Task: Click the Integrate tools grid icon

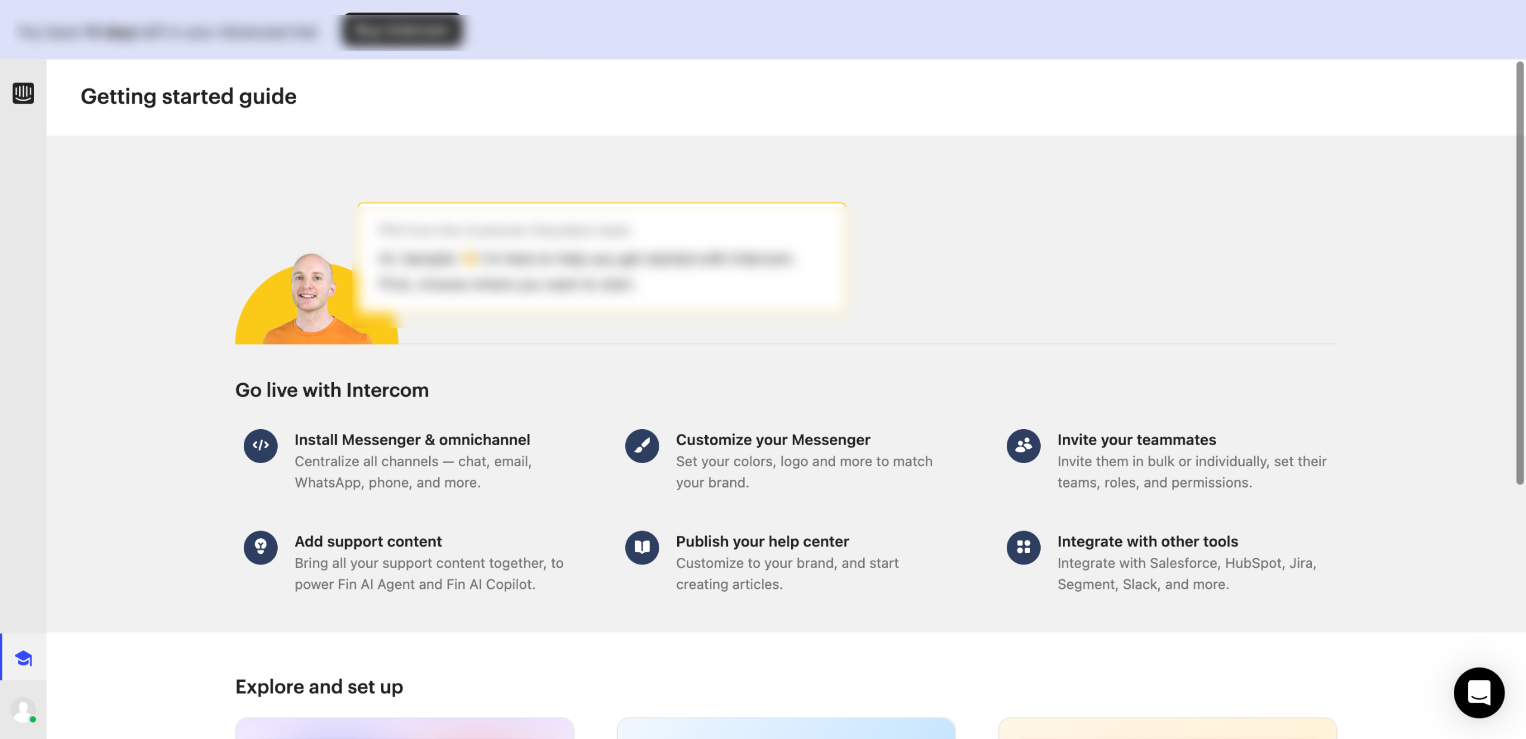Action: (1023, 547)
